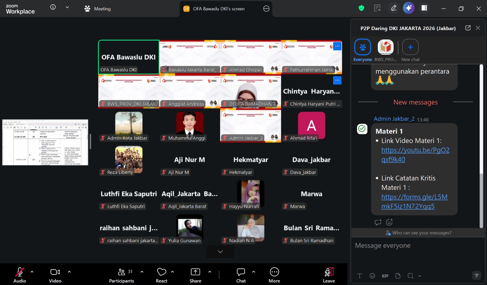The height and width of the screenshot is (285, 487).
Task: Switch to the Meeting tab
Action: [97, 9]
